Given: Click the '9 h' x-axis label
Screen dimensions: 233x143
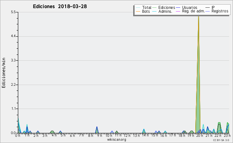Looking at the screenshot, I should click(x=99, y=135).
